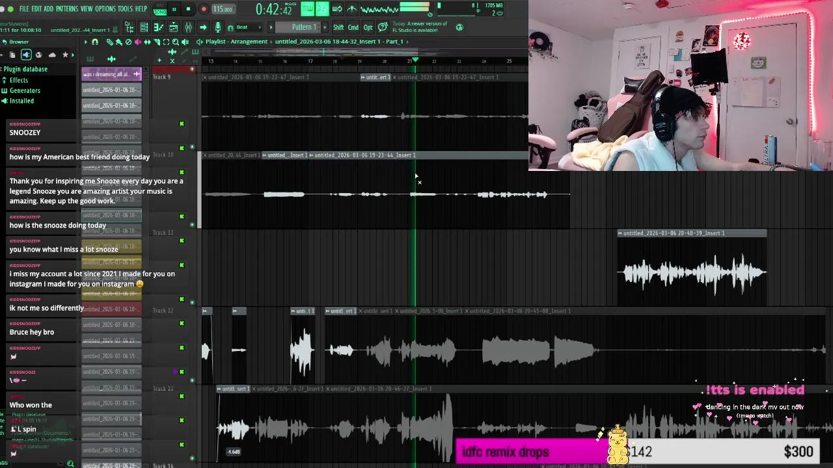
Task: Open browser file documents tab icon
Action: [12, 55]
